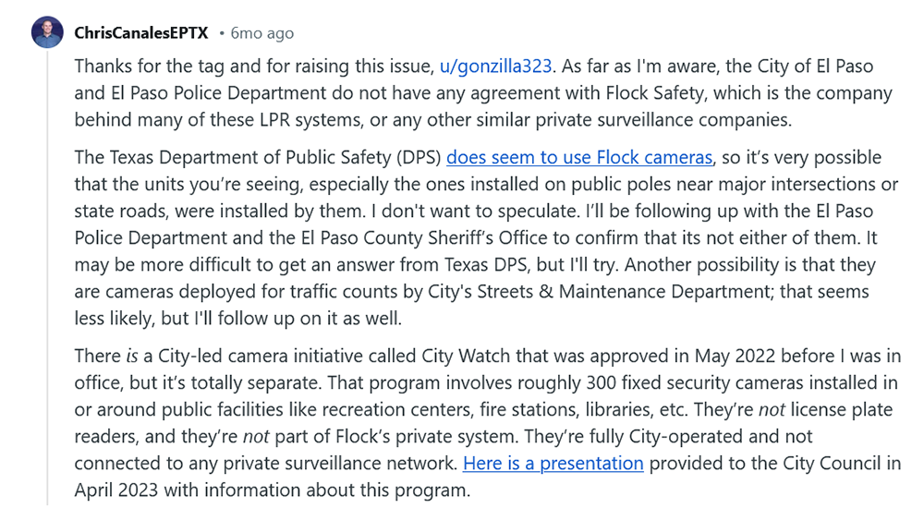Click the ChrisCanalesEPTX profile avatar

[47, 32]
